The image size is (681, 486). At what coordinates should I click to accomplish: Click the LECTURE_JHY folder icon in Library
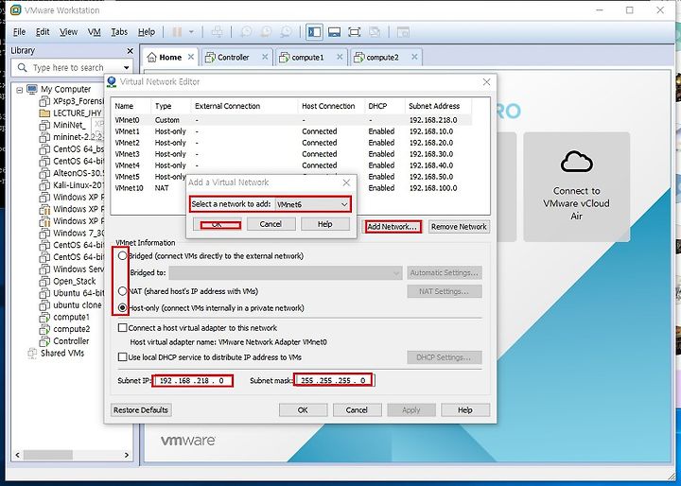(44, 113)
